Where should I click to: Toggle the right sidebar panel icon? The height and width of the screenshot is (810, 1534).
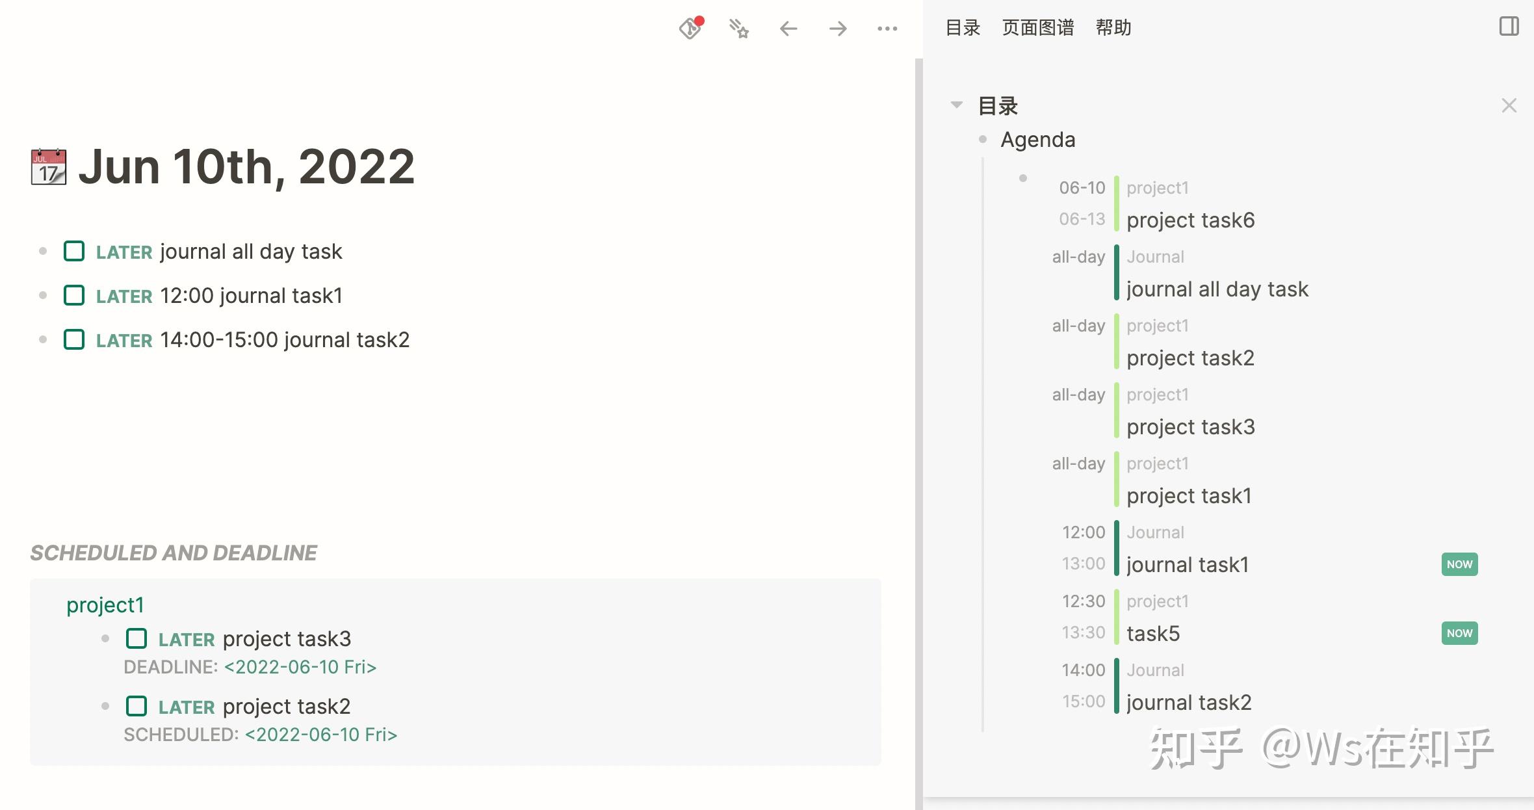[1509, 27]
